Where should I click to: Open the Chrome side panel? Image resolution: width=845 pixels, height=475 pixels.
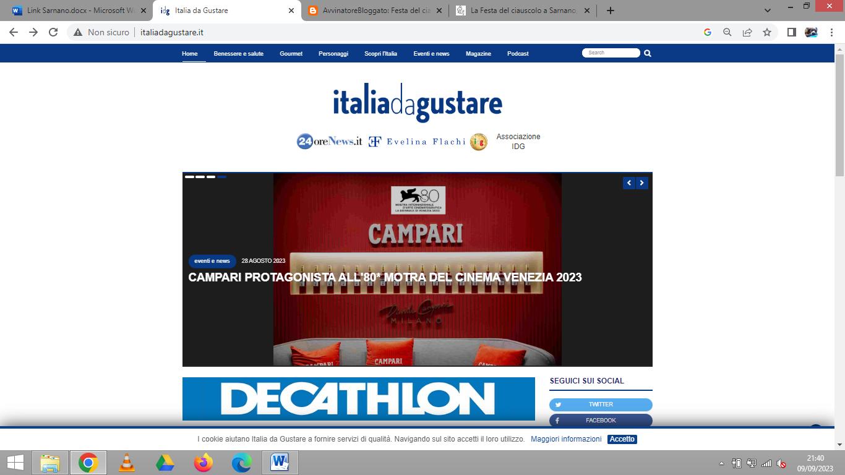pos(791,32)
